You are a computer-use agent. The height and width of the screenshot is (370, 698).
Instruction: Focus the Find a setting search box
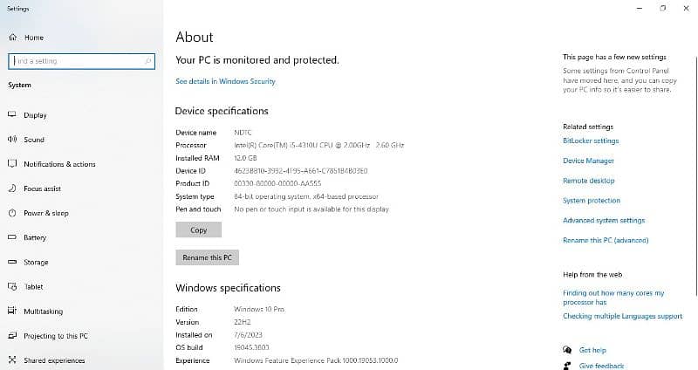pyautogui.click(x=77, y=61)
